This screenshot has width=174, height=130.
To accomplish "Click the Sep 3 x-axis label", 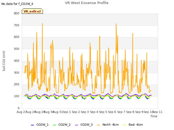I will tap(85, 112).
